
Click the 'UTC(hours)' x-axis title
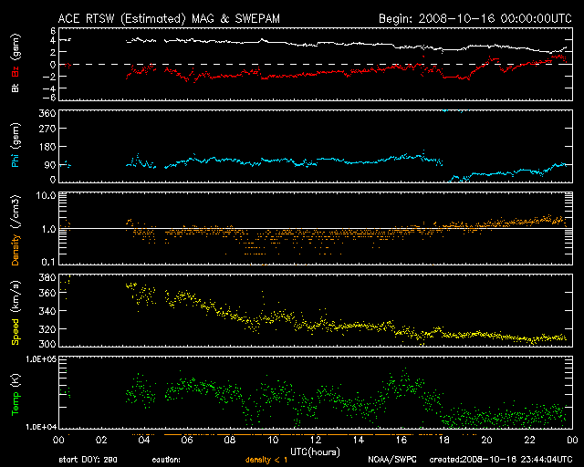[x=315, y=452]
